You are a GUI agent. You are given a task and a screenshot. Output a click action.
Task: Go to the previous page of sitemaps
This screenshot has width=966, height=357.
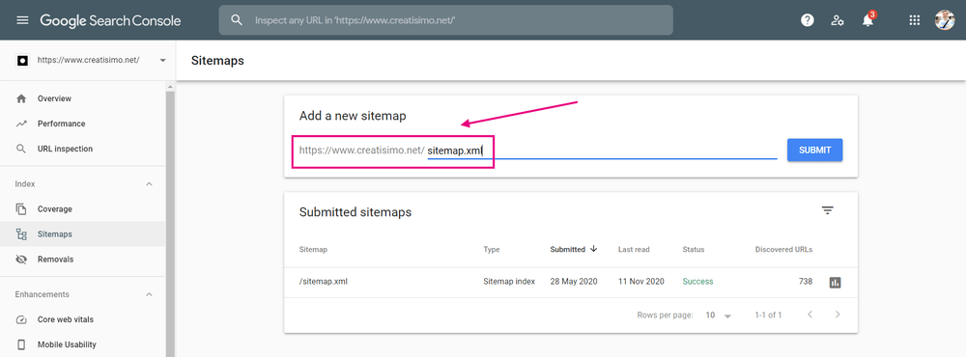coord(810,315)
